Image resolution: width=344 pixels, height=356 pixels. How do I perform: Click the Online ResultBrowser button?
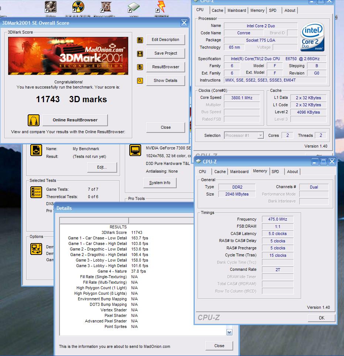(x=75, y=120)
